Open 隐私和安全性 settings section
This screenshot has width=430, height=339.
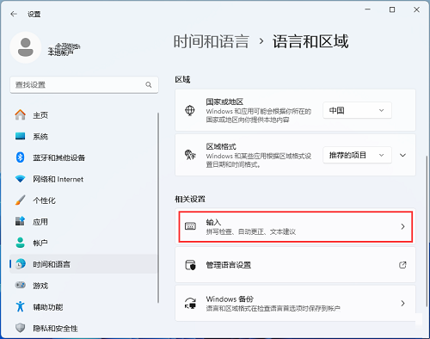(x=83, y=328)
